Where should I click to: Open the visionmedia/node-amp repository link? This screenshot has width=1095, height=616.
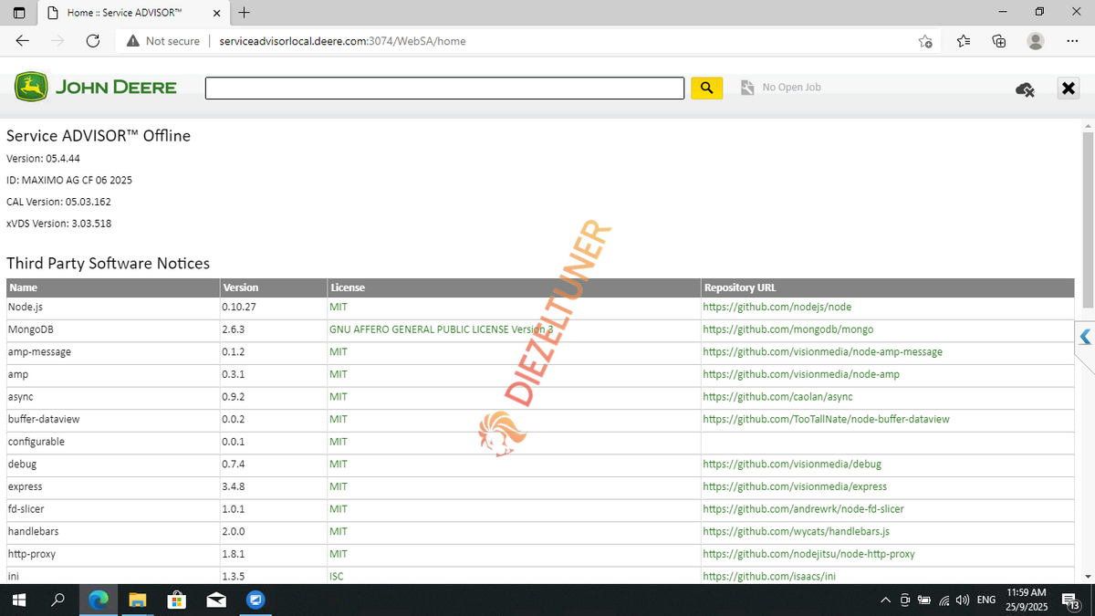click(x=801, y=374)
